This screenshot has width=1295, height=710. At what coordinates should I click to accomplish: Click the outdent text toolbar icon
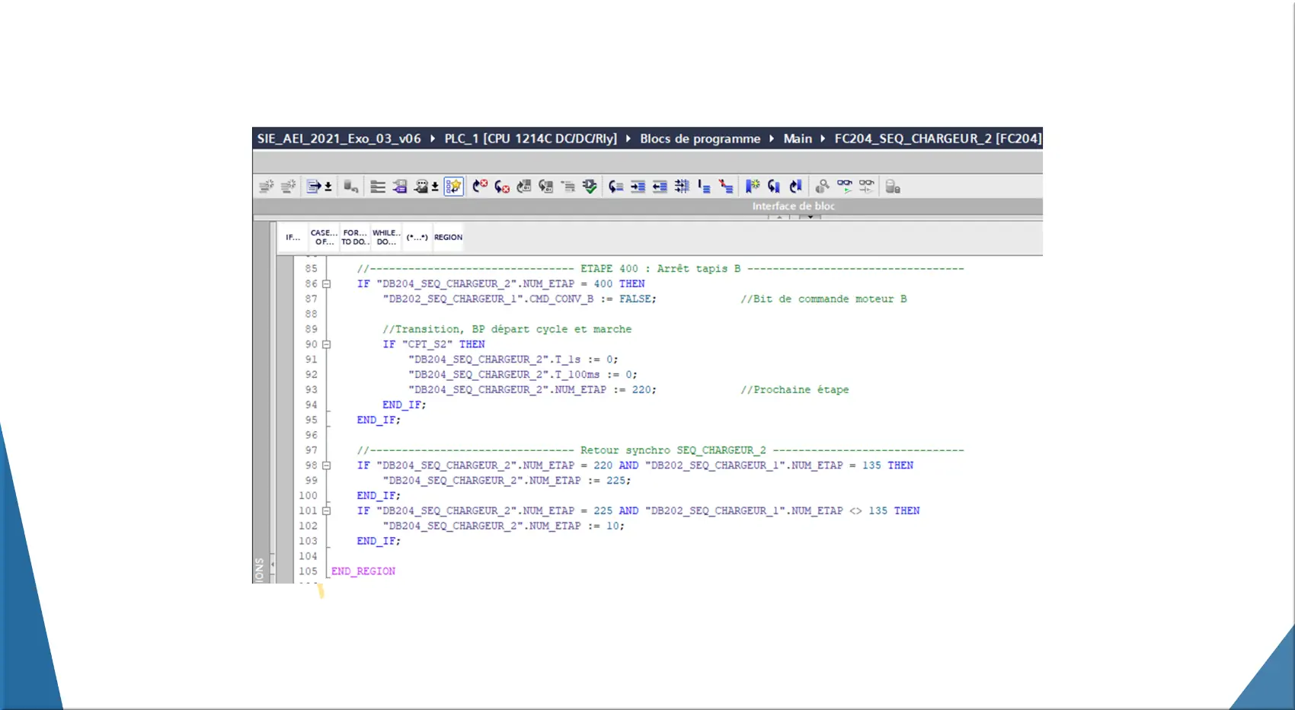pos(660,186)
